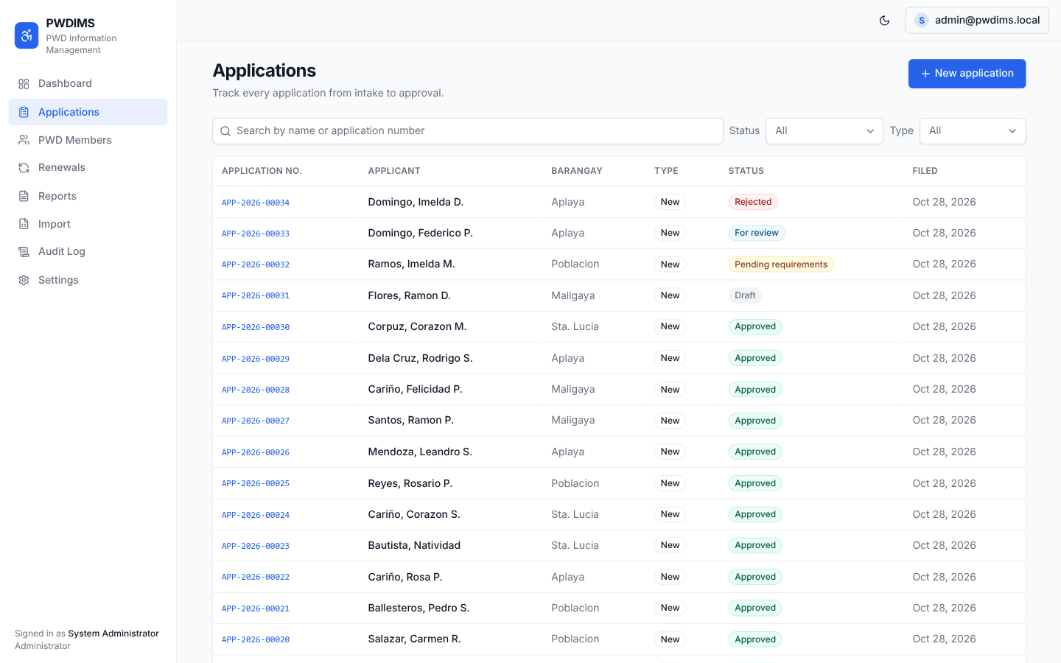Select applicant Corpuz, Corazon M.

click(x=417, y=326)
